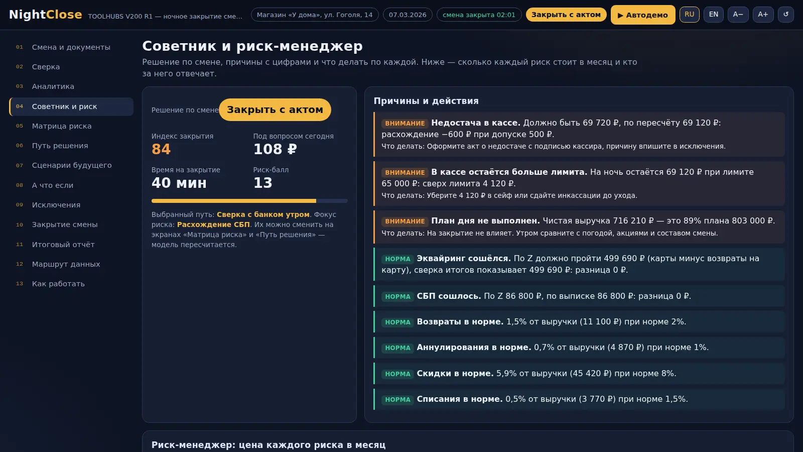Select the «Возвраты в норме» row
Image resolution: width=803 pixels, height=452 pixels.
pos(579,322)
